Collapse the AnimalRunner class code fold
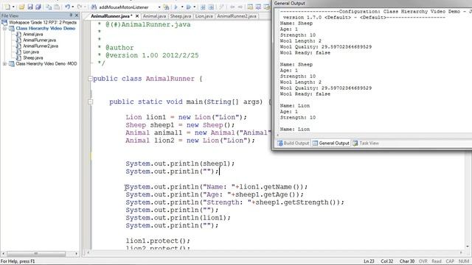The image size is (472, 265). pos(90,79)
